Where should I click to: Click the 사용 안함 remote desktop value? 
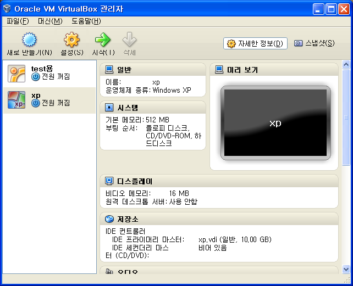click(x=183, y=201)
